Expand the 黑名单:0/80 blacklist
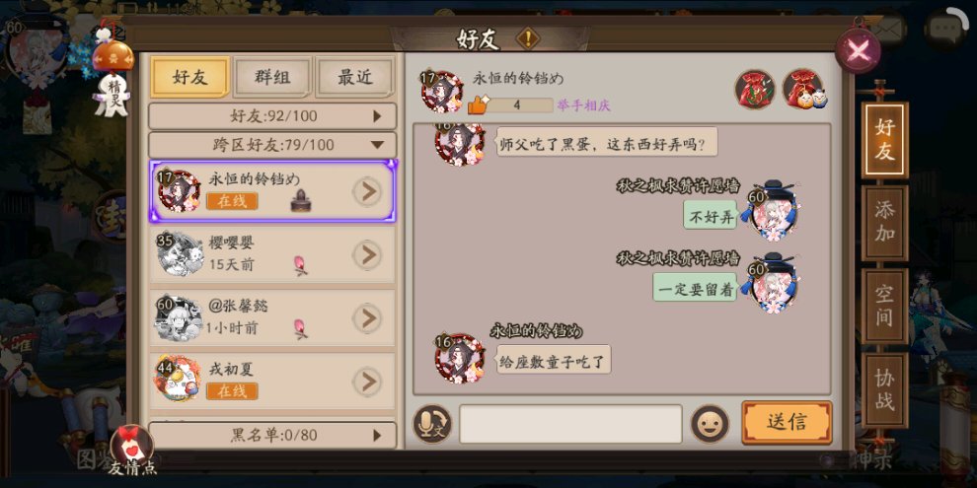Screen dimensions: 977x488 click(x=272, y=435)
